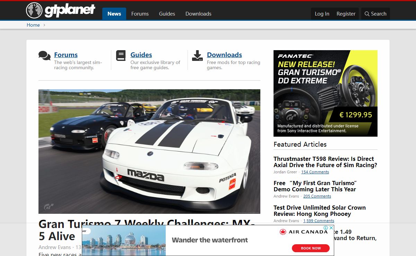Open Test Drive Unlimited Solar Crown Review
The width and height of the screenshot is (416, 256).
(320, 211)
